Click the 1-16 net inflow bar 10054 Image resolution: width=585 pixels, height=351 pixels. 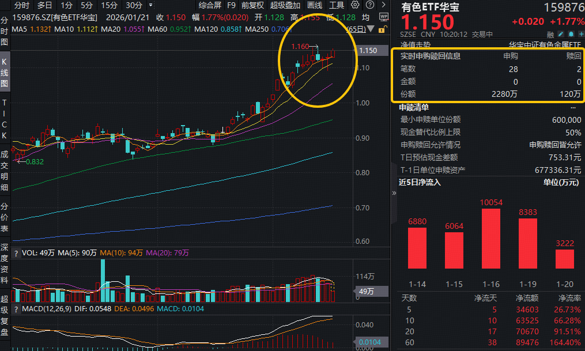tap(491, 239)
